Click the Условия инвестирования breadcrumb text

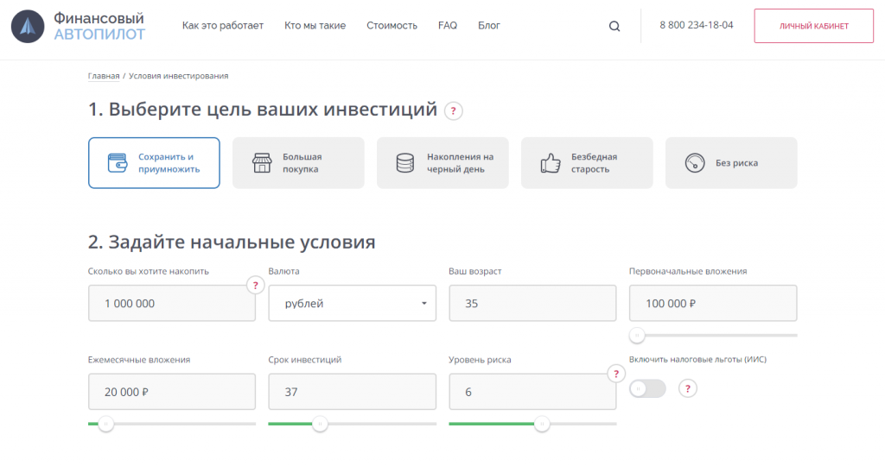(178, 76)
